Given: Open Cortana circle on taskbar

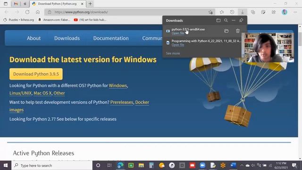Looking at the screenshot, I should tap(98, 165).
